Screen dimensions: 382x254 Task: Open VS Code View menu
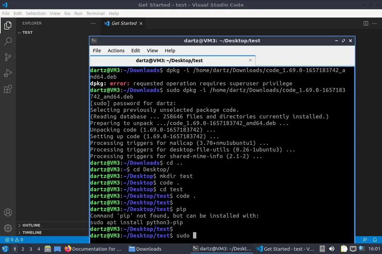[55, 13]
